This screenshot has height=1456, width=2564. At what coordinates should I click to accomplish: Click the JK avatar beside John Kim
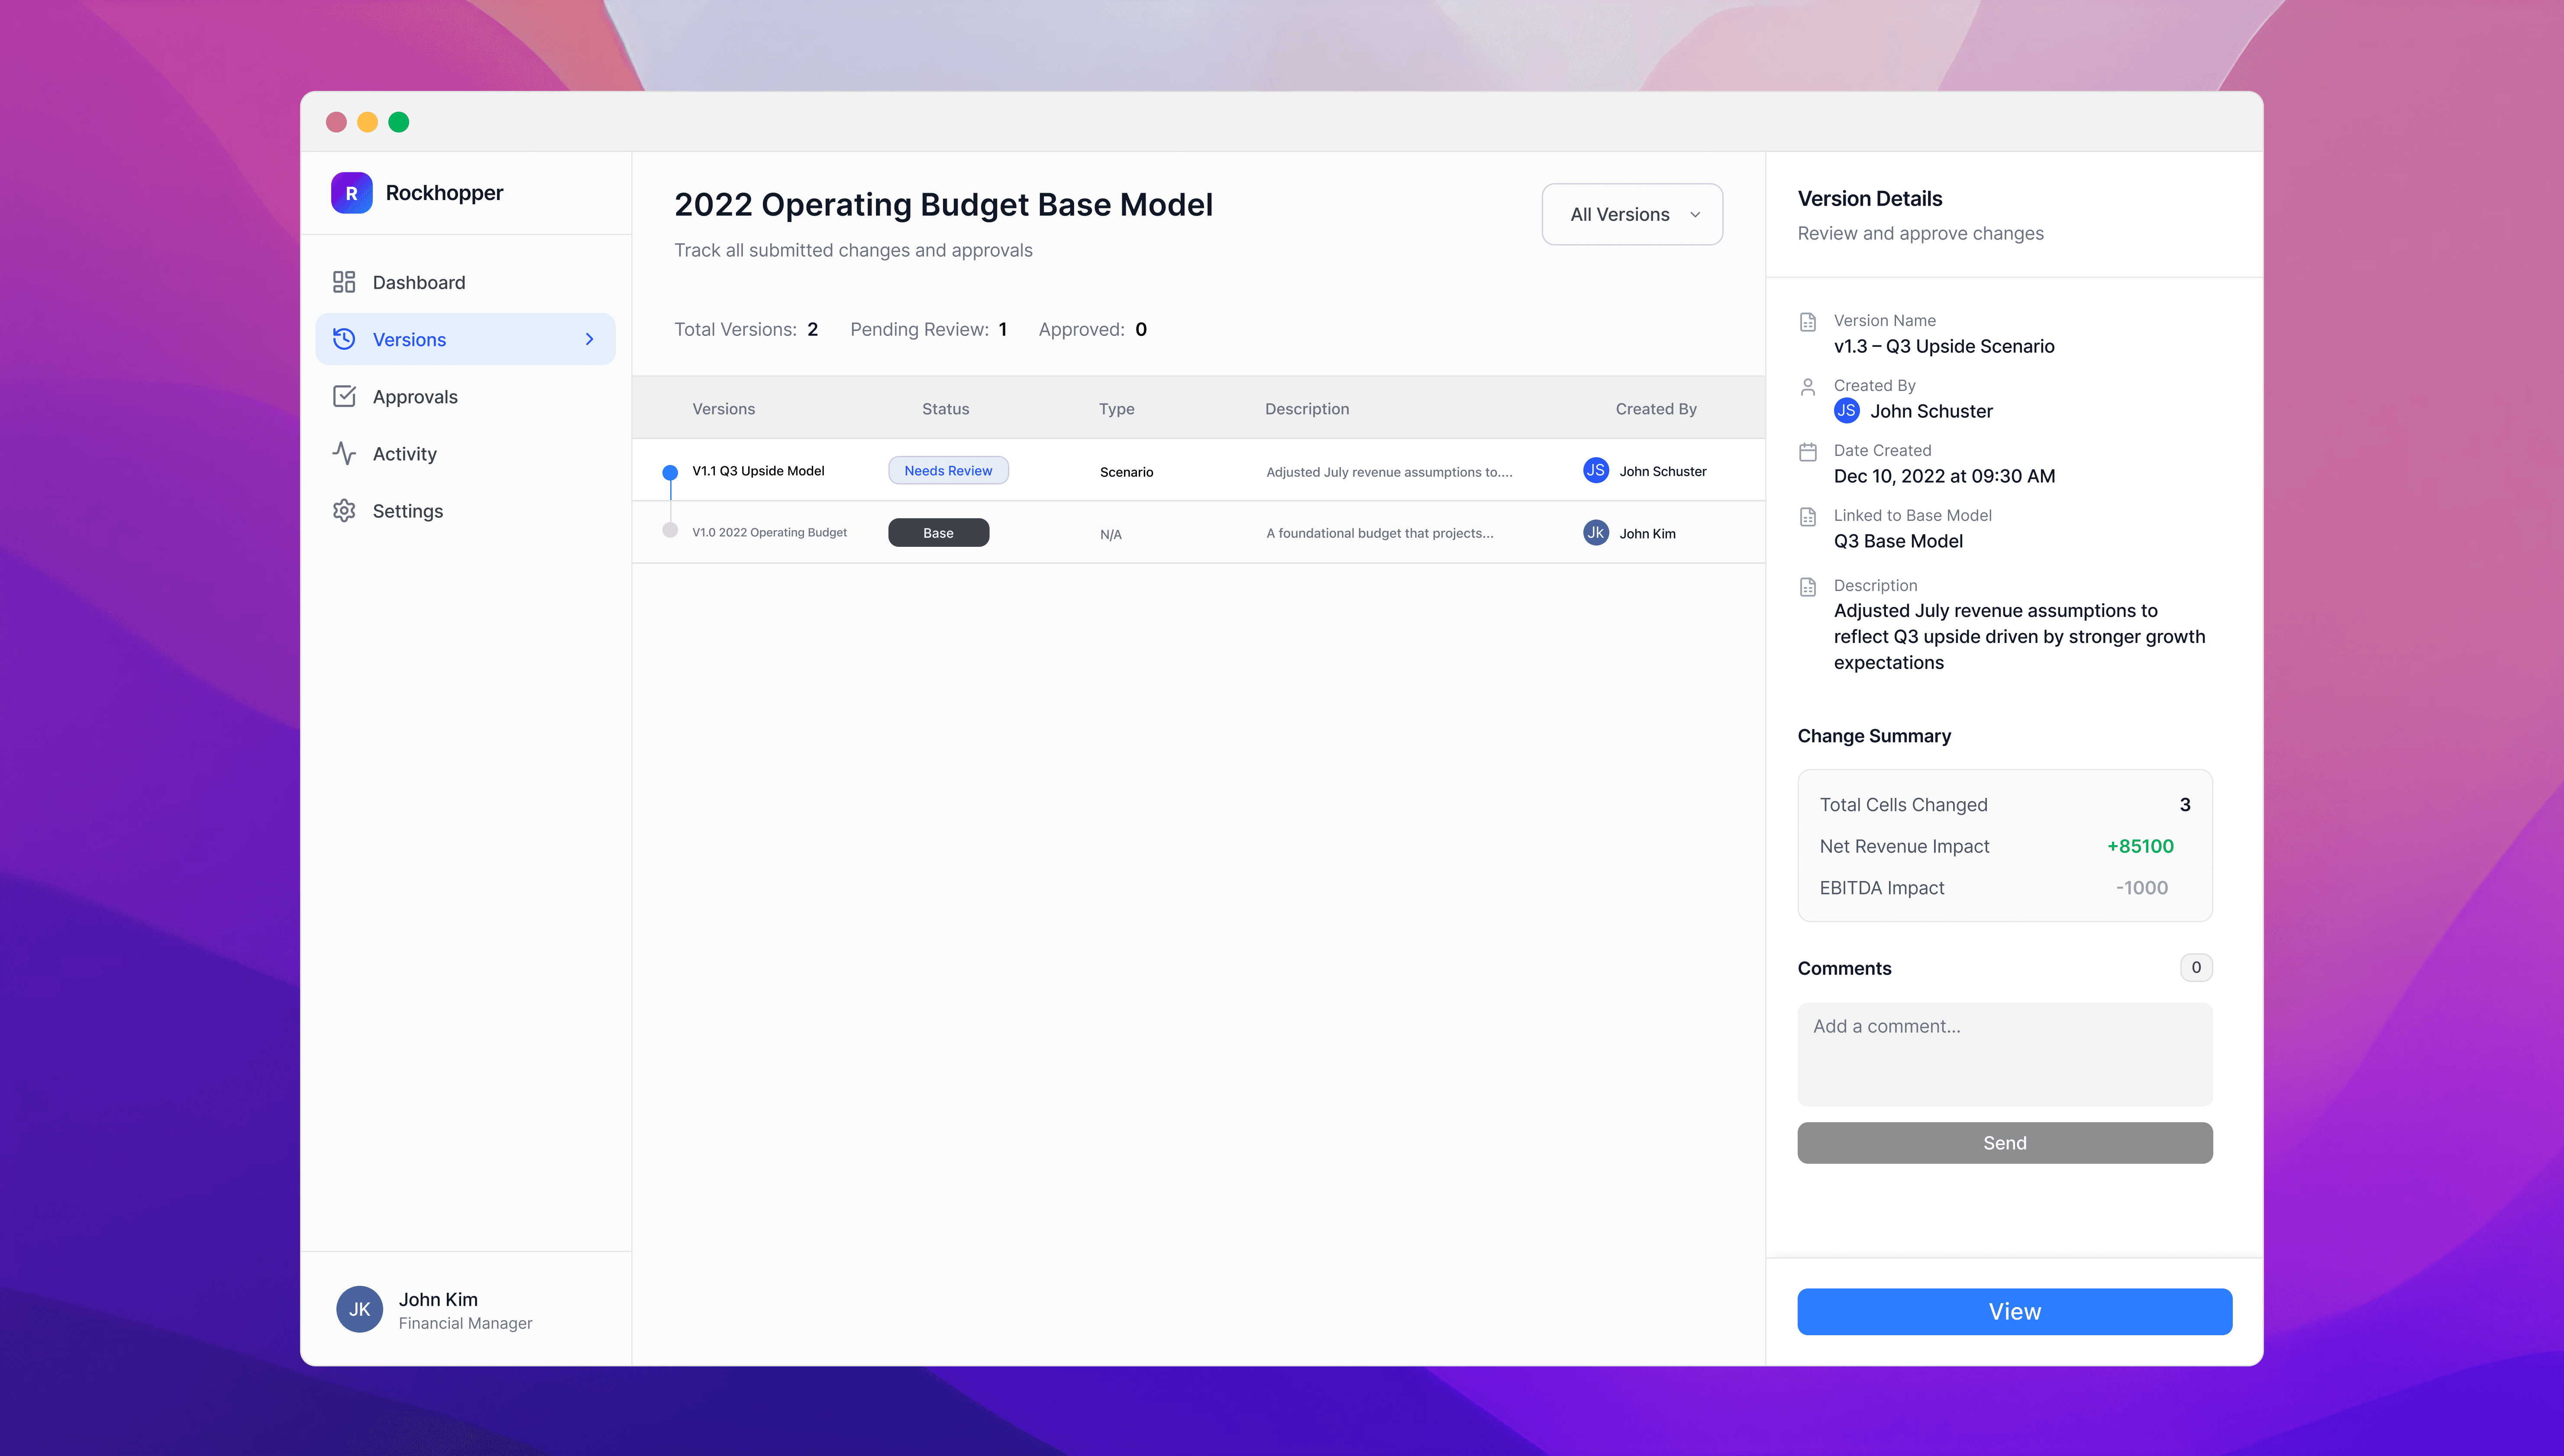pos(359,1309)
